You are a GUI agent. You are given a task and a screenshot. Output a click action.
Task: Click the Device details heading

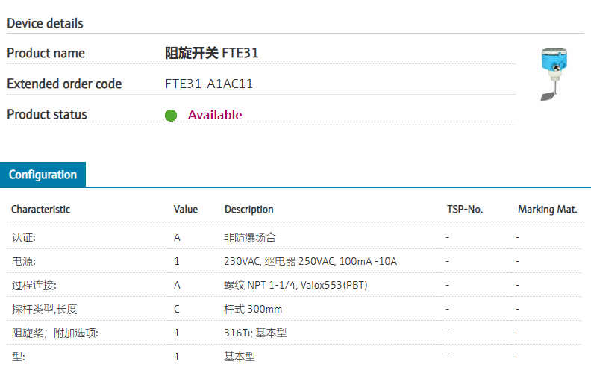45,23
